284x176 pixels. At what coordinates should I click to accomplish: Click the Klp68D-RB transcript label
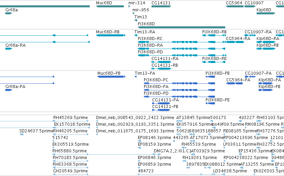268,45
